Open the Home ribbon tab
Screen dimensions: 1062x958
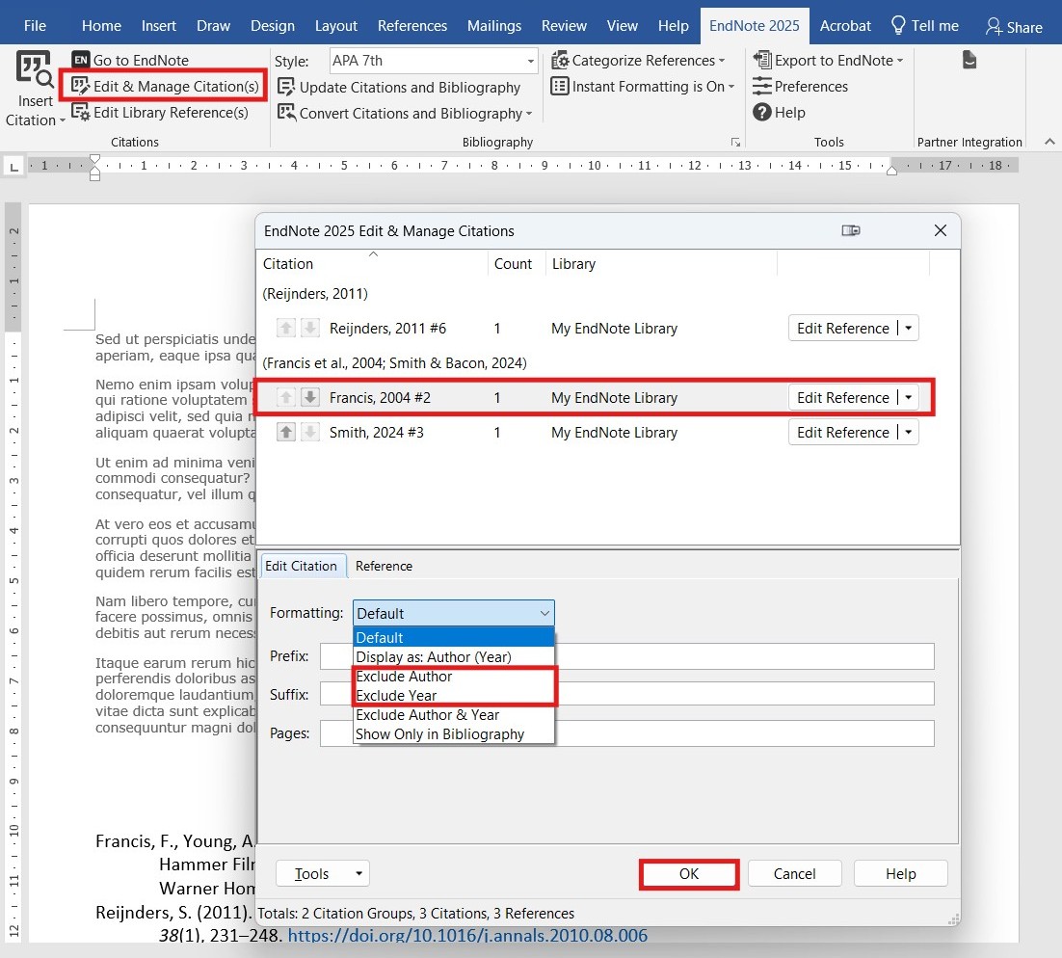(101, 26)
